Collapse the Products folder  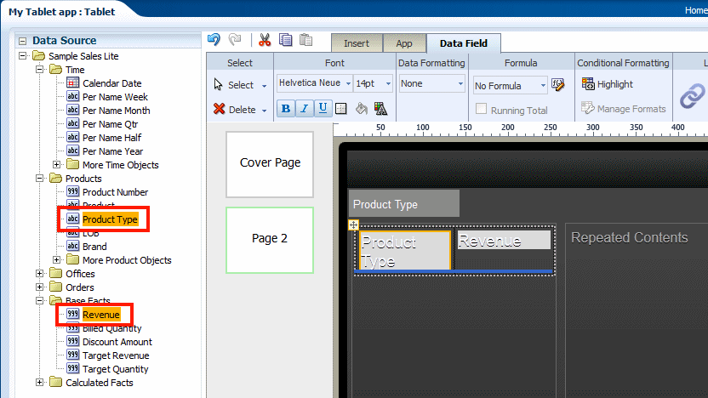tap(40, 179)
